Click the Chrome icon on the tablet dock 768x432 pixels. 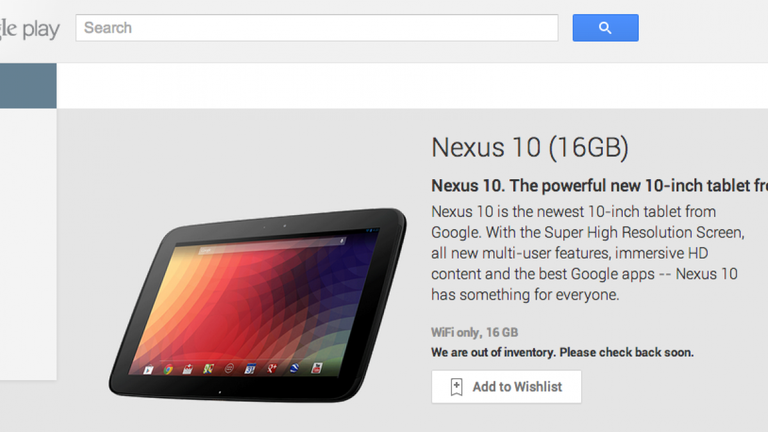point(168,369)
